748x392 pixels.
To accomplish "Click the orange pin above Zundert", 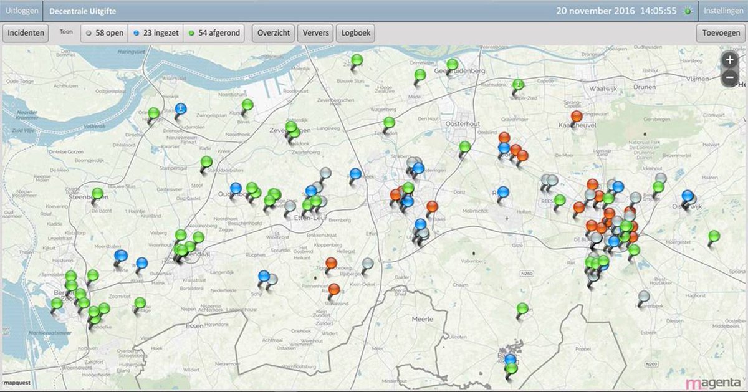I will tap(334, 289).
